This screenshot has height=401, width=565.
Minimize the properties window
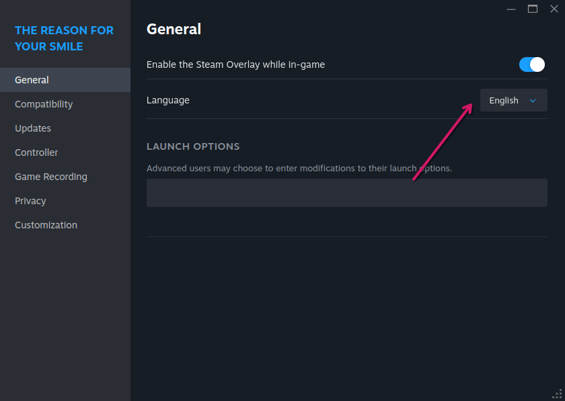(511, 9)
